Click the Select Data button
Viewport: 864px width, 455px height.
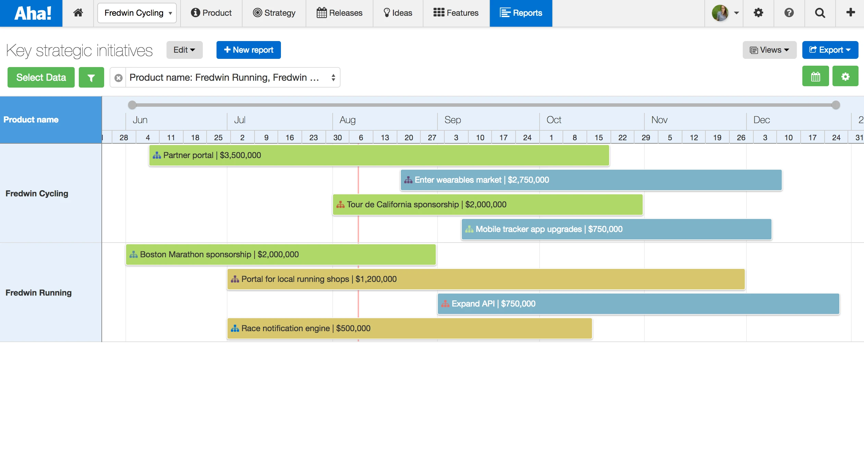(x=41, y=78)
